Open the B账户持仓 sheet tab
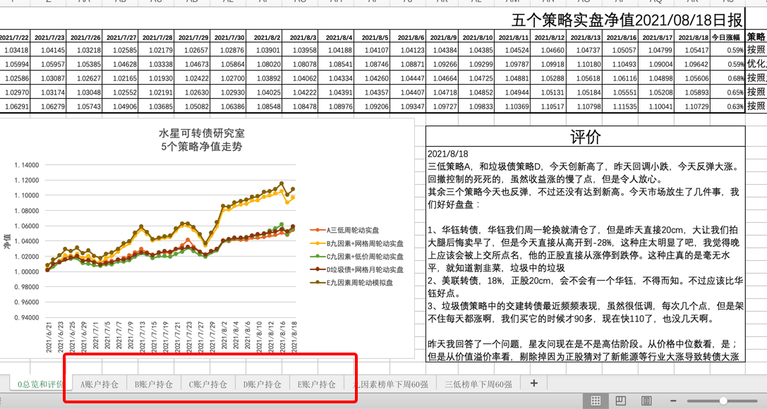 [153, 384]
